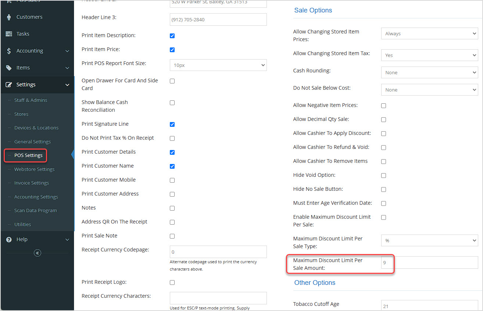This screenshot has height=311, width=483.
Task: Go to General Settings in sidebar
Action: tap(32, 142)
